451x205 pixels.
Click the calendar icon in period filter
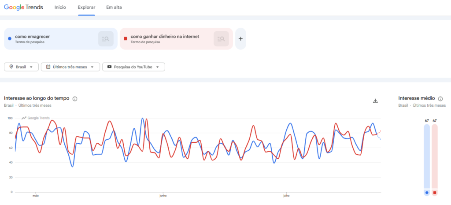(x=48, y=67)
